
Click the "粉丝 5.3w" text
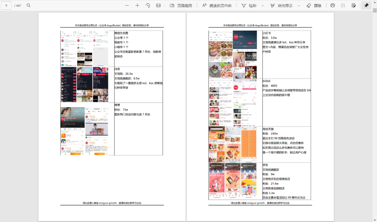(x=269, y=193)
